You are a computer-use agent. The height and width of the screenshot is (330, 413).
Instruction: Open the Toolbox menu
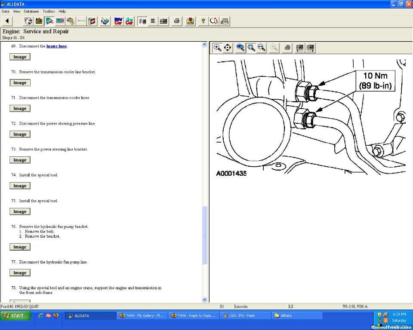tap(49, 11)
